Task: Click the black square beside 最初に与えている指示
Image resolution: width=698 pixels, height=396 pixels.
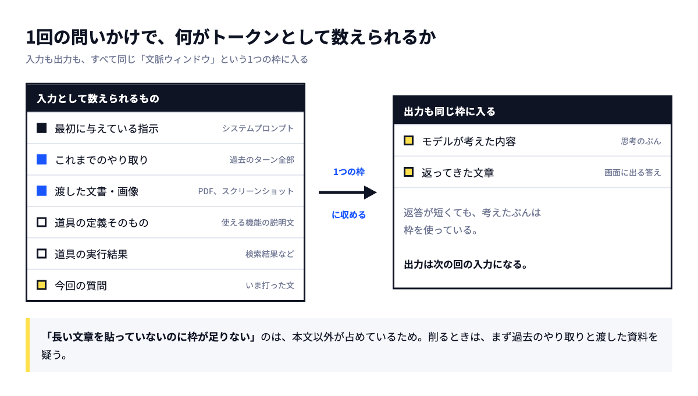Action: 42,128
